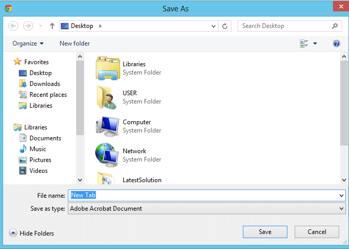Click the Hide Folders arrow icon

[13, 233]
